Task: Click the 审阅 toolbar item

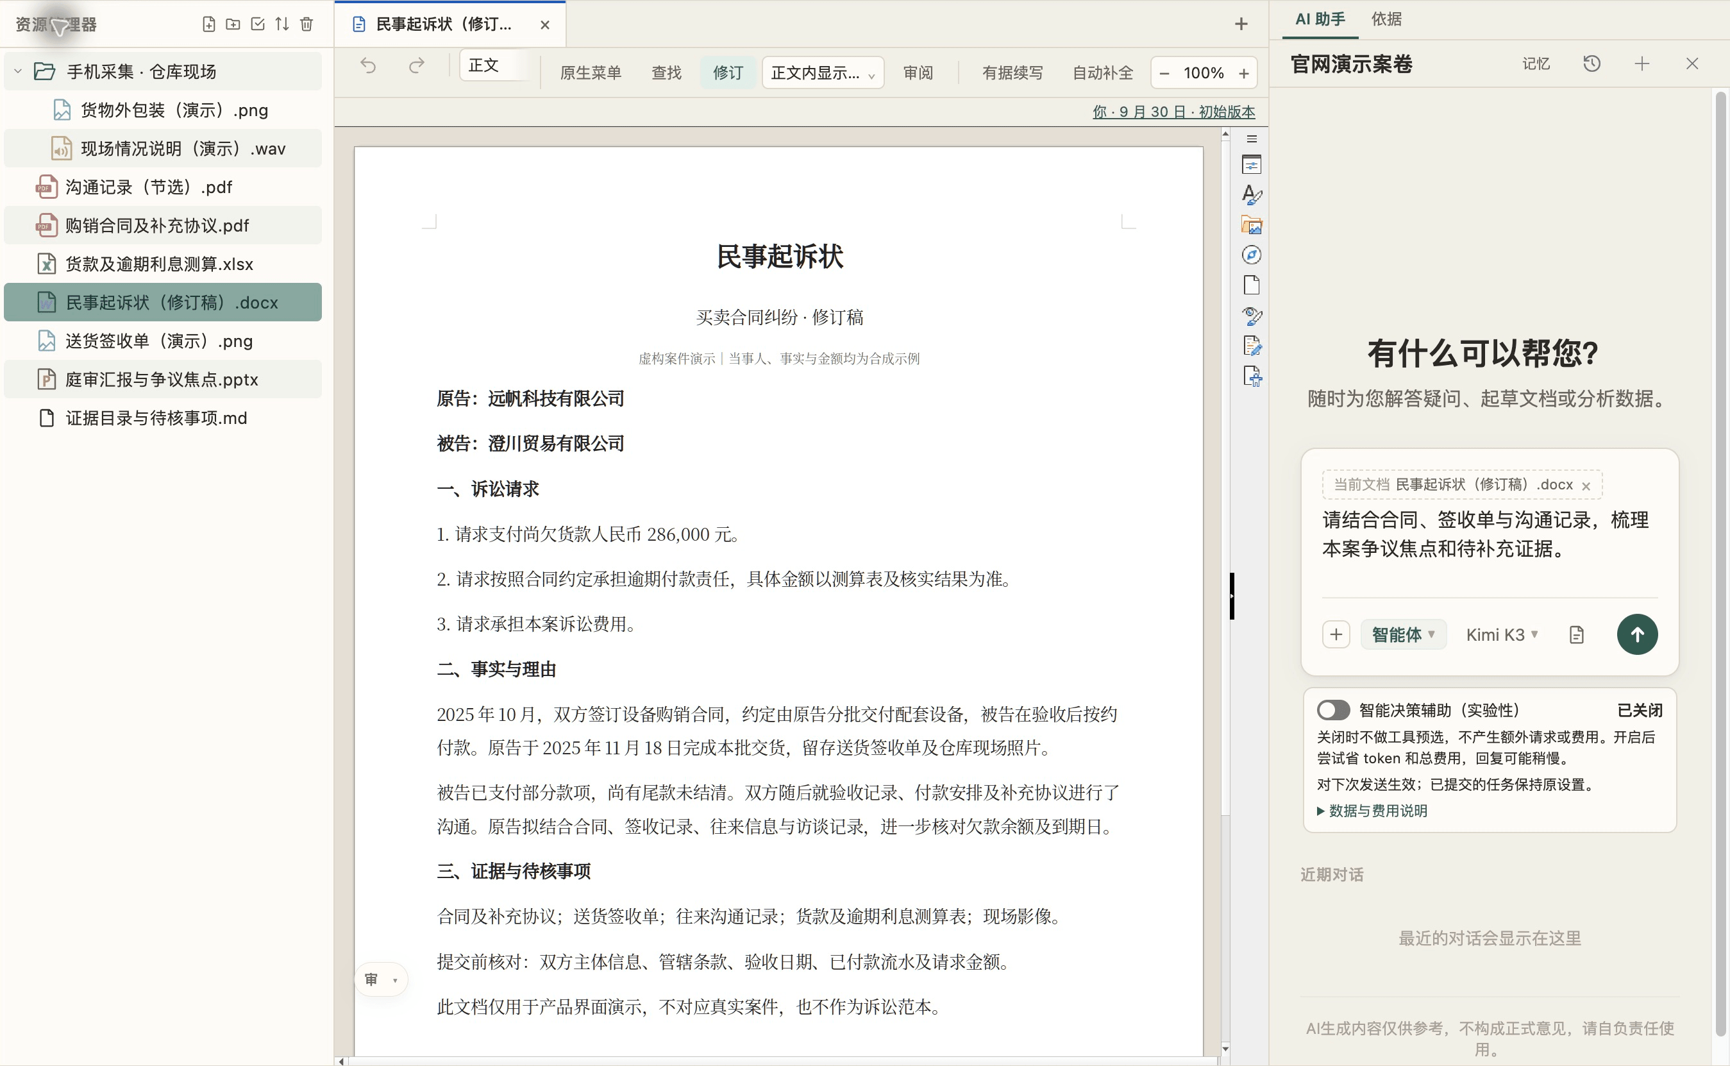Action: [x=918, y=72]
